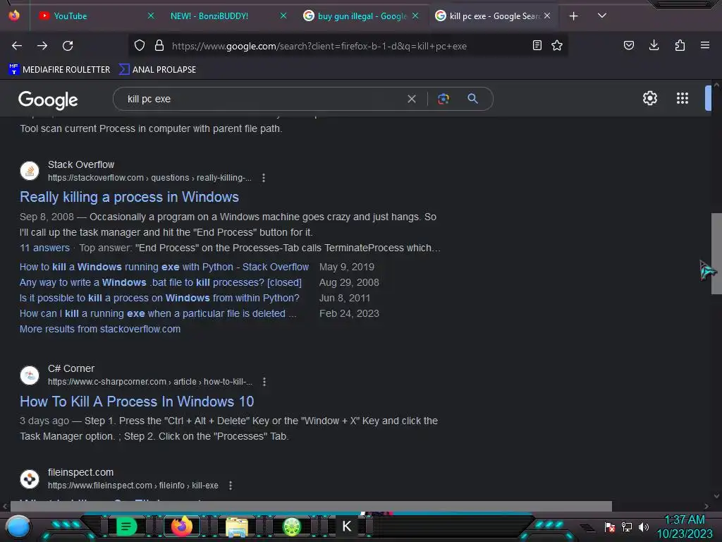The image size is (722, 542).
Task: Open the lime icon app on taskbar
Action: pyautogui.click(x=291, y=526)
